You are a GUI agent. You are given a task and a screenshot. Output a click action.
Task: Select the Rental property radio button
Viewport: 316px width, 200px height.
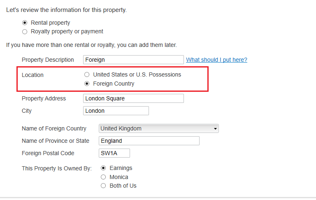[x=25, y=23]
